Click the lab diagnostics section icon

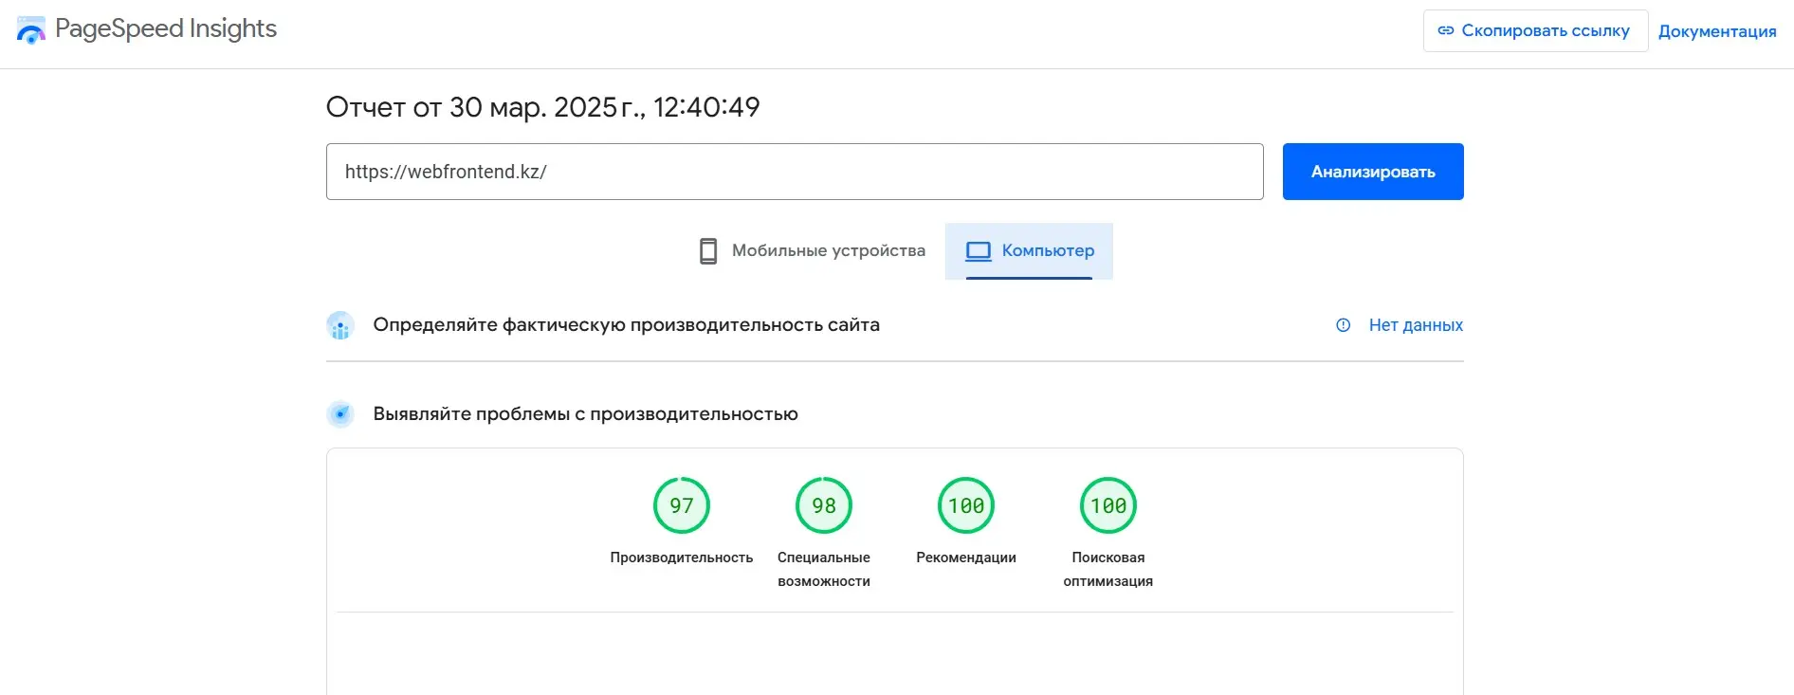click(340, 414)
